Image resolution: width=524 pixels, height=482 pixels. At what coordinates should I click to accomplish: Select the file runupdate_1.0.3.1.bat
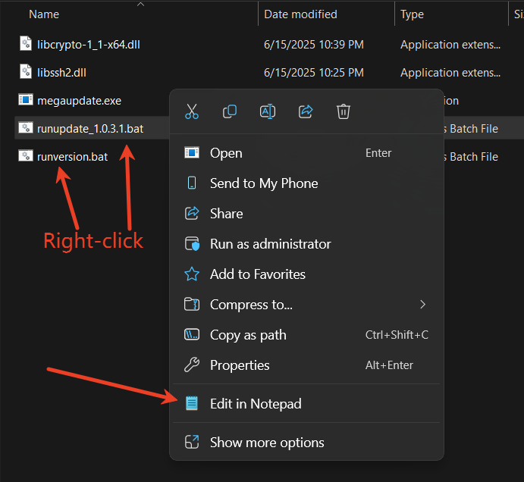tap(90, 129)
